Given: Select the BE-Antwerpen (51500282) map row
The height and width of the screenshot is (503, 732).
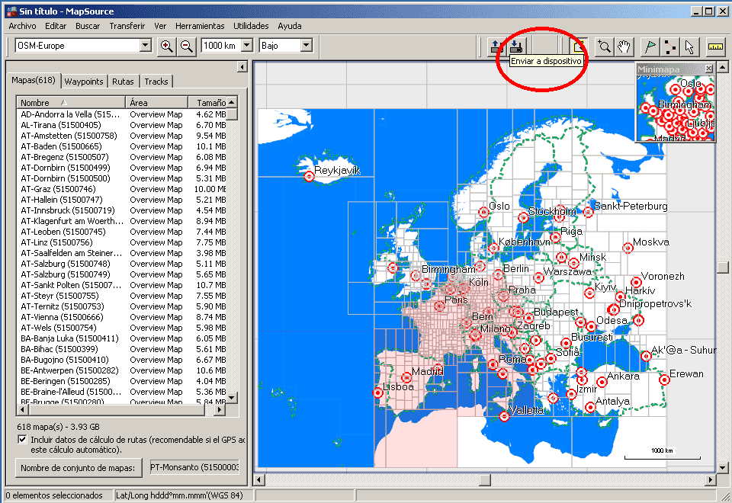Looking at the screenshot, I should point(122,370).
